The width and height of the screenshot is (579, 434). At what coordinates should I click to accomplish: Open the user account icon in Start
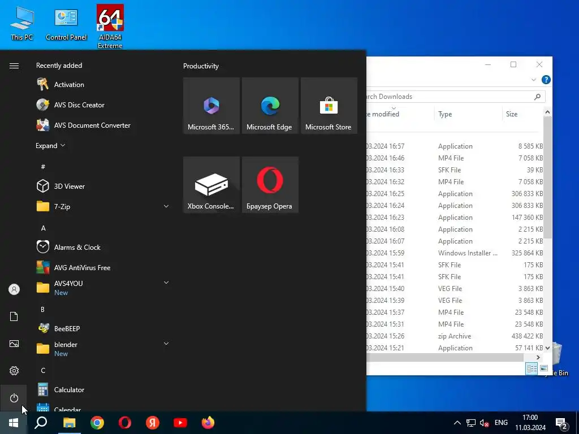pyautogui.click(x=14, y=289)
